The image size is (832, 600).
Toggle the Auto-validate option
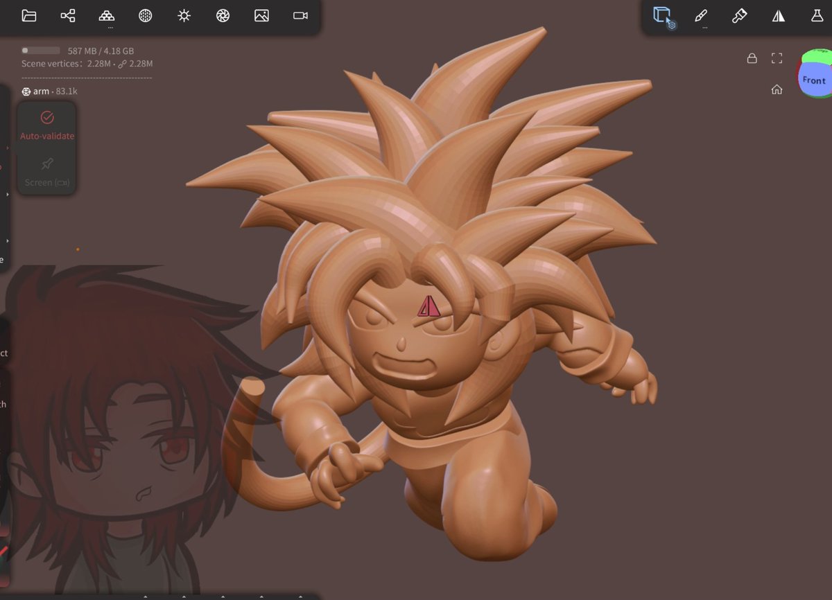(x=47, y=125)
